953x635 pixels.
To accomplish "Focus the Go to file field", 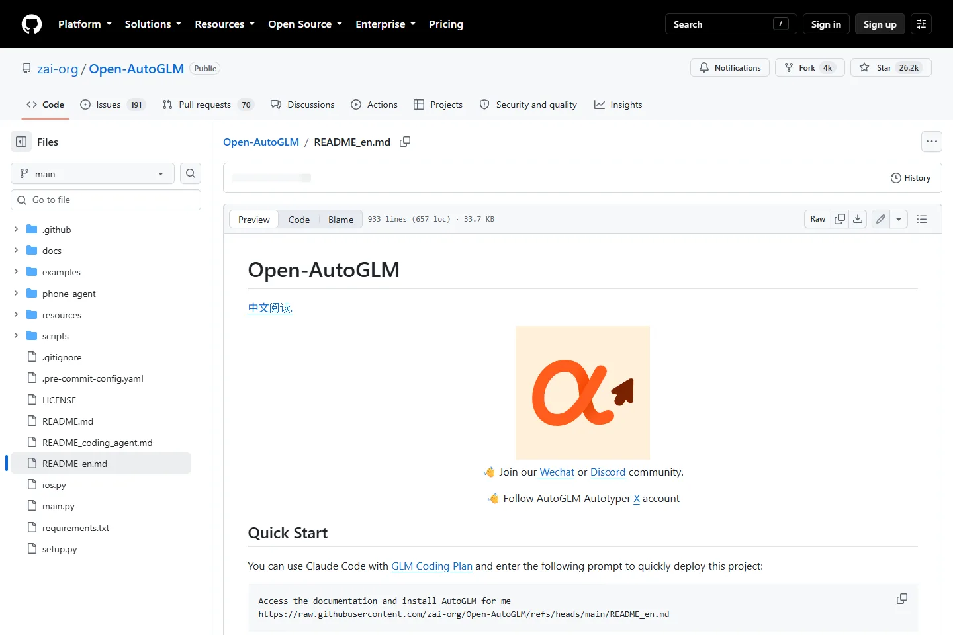I will [106, 200].
